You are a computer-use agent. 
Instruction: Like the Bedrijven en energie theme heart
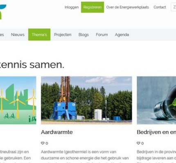coord(138,143)
